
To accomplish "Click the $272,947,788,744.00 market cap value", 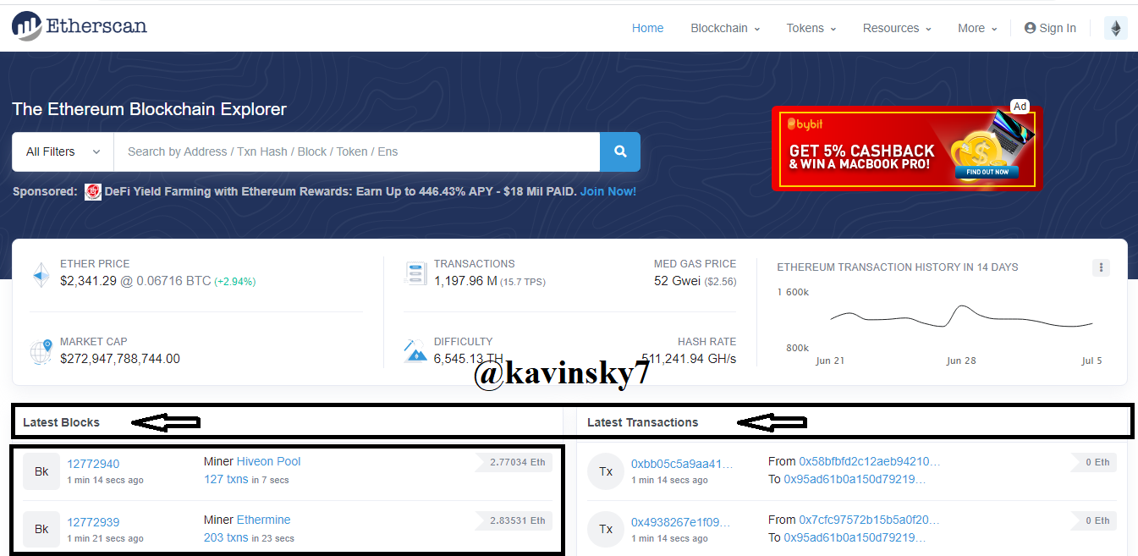I will coord(120,358).
